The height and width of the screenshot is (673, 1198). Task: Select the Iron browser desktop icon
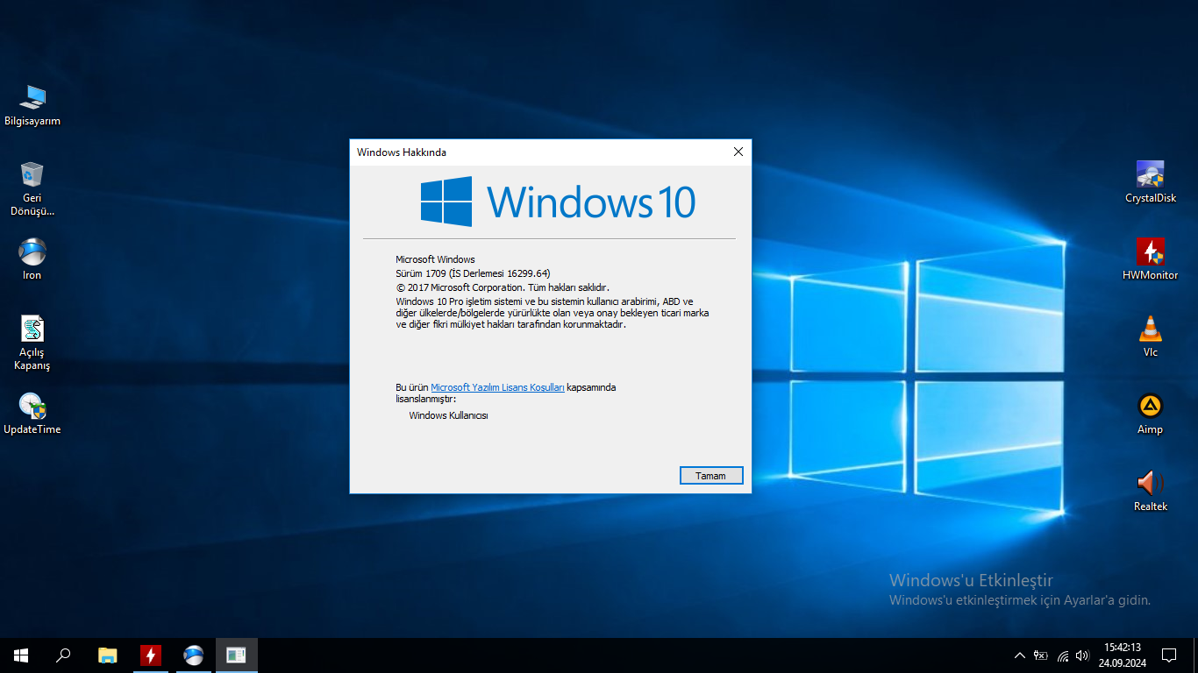tap(32, 259)
